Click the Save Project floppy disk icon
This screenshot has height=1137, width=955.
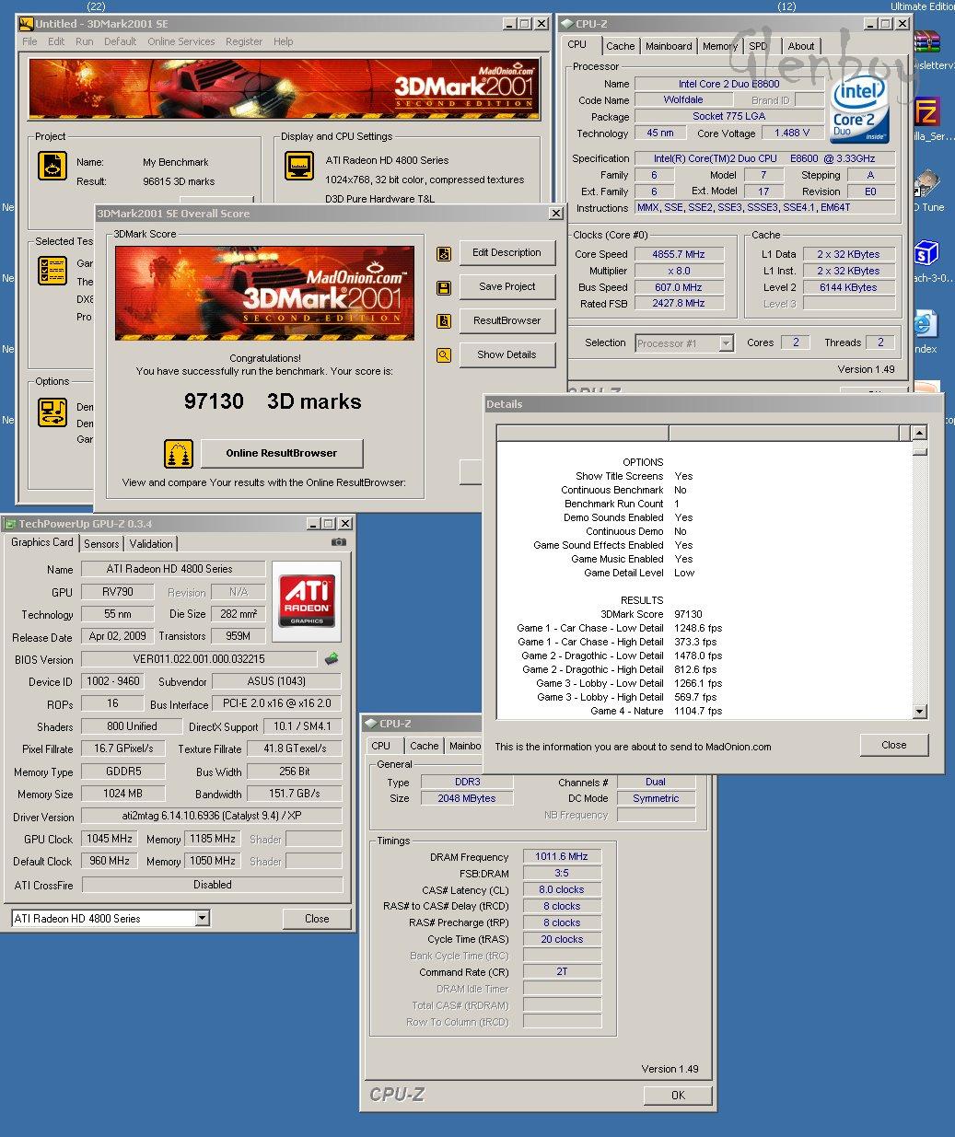coord(444,288)
